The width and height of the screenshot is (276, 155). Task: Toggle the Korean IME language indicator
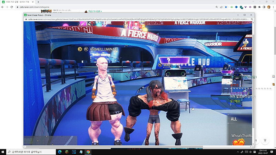click(255, 152)
